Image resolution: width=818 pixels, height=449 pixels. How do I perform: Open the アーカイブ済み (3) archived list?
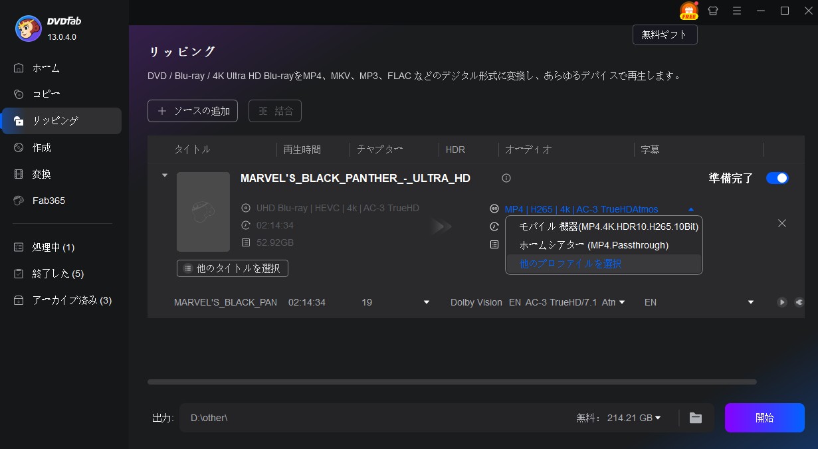tap(61, 300)
